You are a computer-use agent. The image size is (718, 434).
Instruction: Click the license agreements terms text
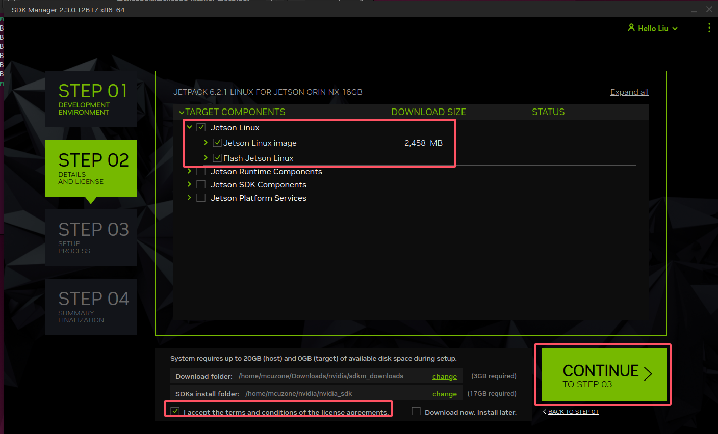[286, 412]
